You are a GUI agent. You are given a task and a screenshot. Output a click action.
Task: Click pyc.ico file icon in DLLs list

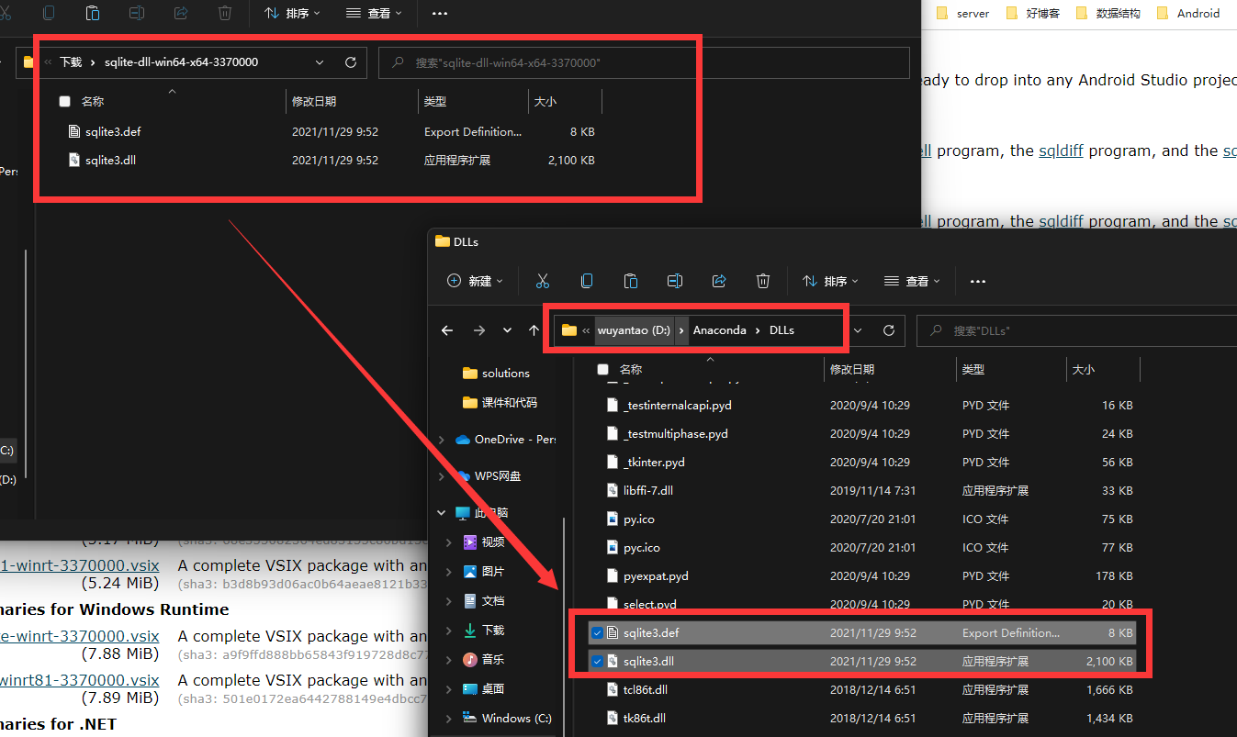(614, 547)
